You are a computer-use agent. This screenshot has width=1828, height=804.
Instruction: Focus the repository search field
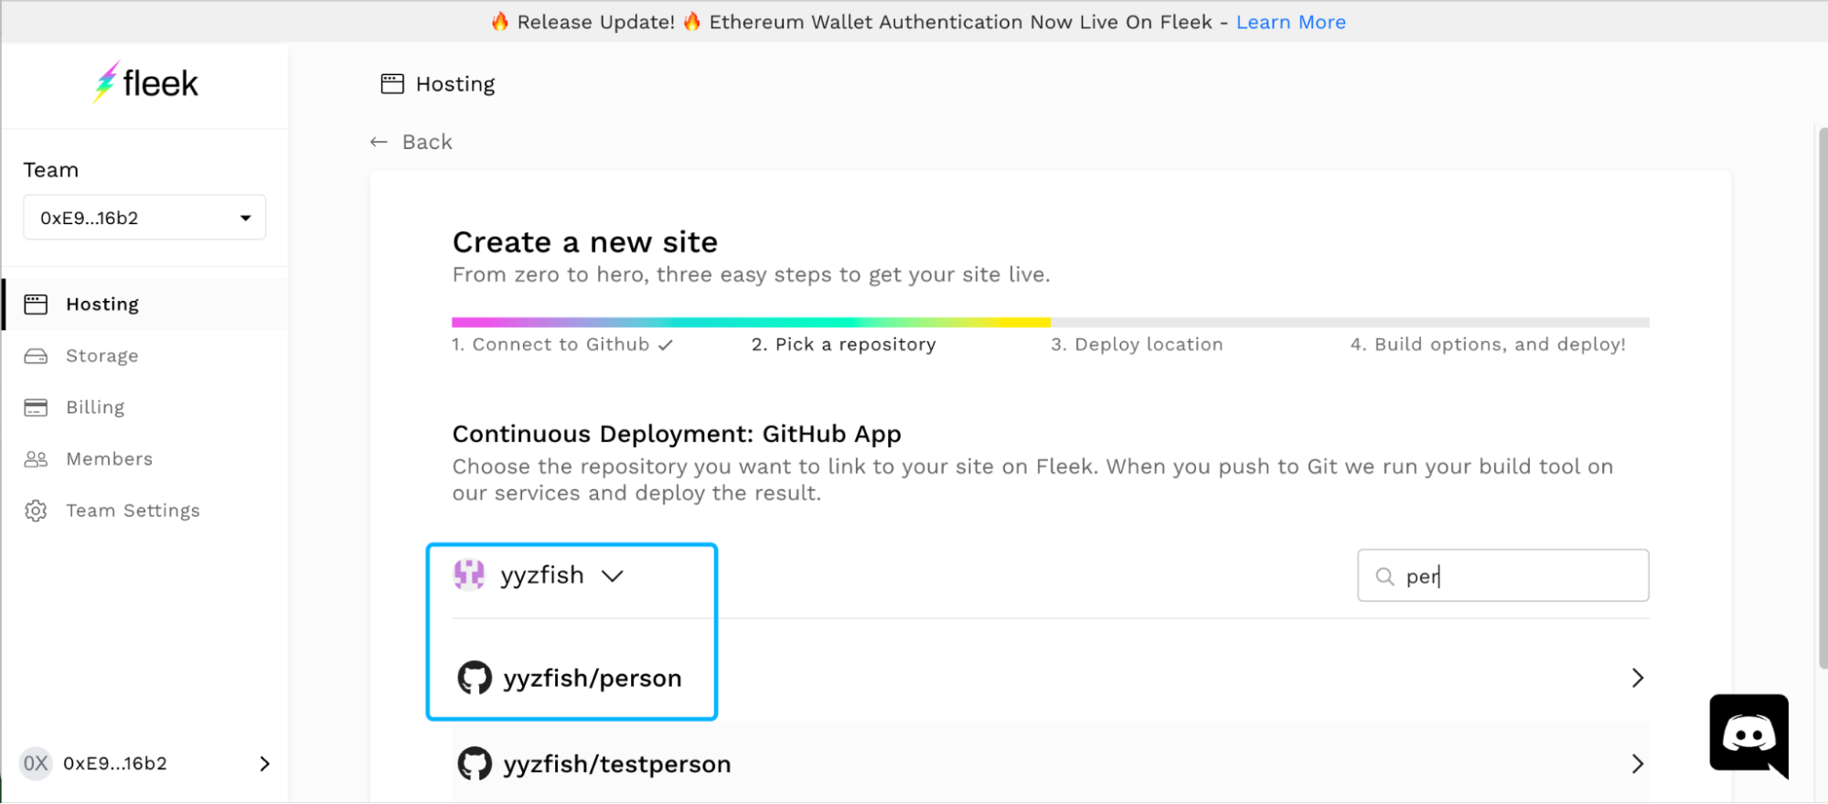coord(1518,576)
